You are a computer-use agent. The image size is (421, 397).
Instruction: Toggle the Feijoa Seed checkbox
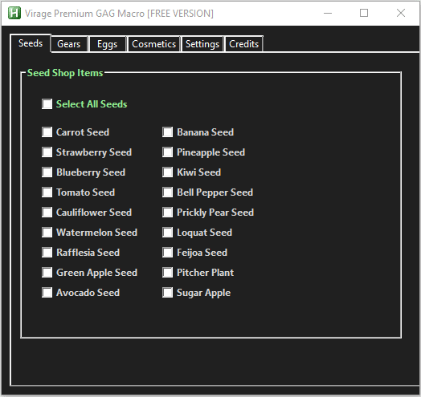click(168, 253)
